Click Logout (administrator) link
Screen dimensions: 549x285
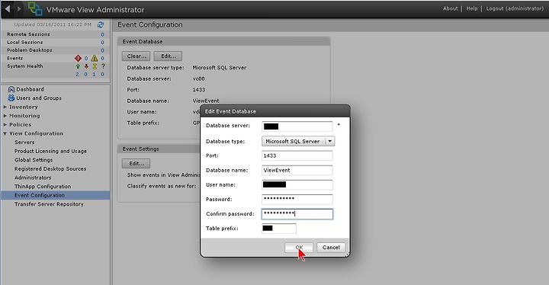pyautogui.click(x=515, y=8)
